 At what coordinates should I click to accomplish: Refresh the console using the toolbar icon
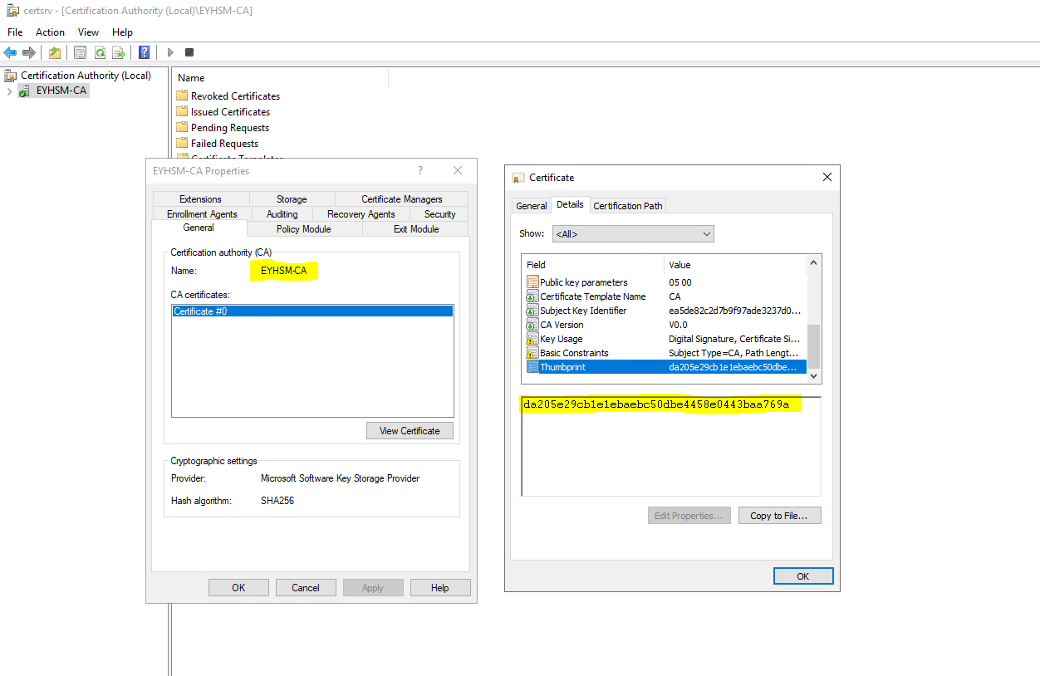coord(100,52)
